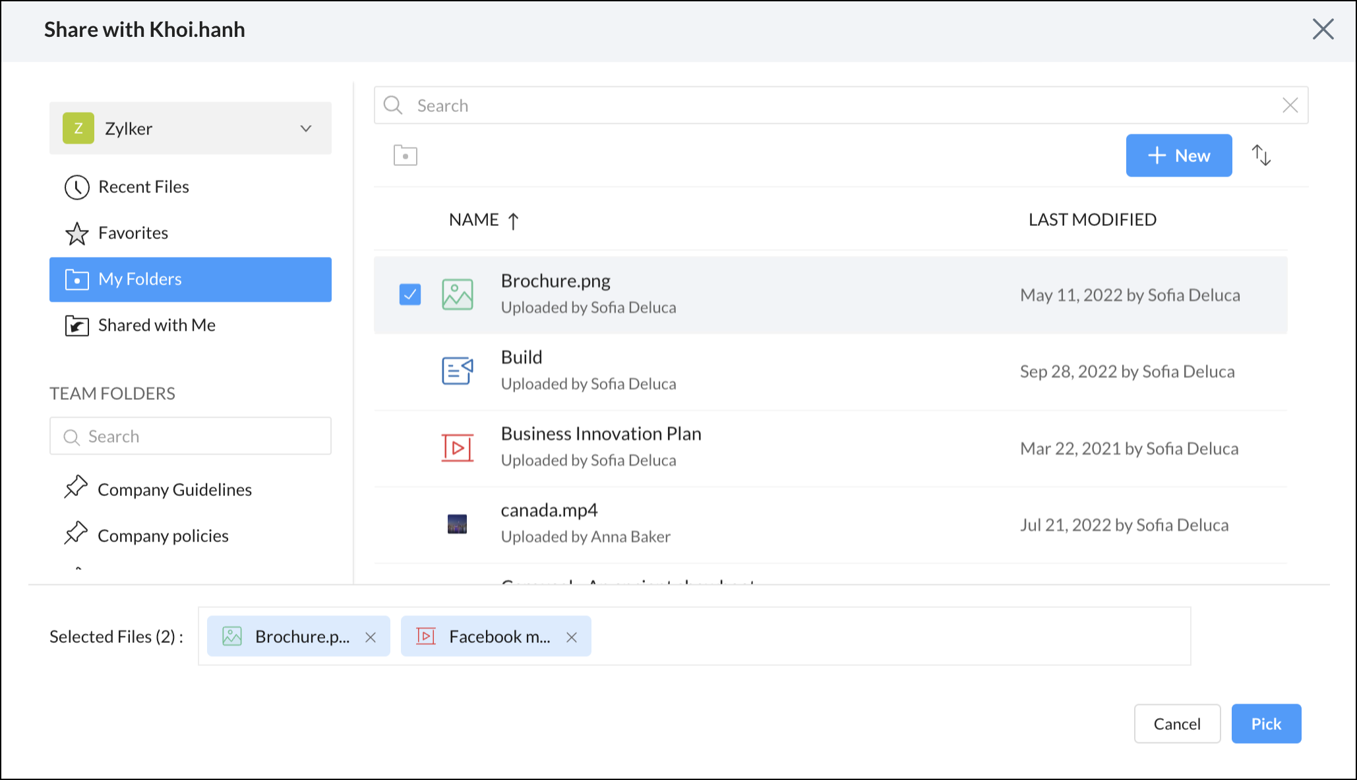This screenshot has height=780, width=1357.
Task: Remove Brochure.png from selected files
Action: tap(371, 637)
